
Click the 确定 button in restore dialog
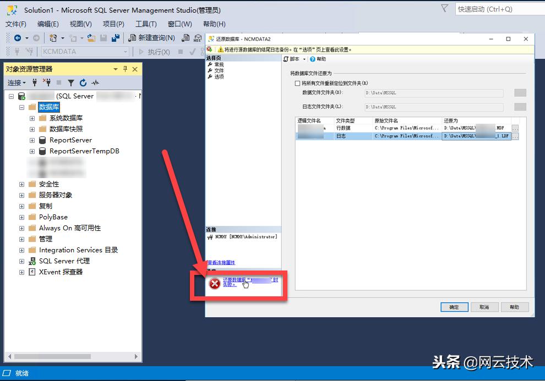click(x=454, y=307)
